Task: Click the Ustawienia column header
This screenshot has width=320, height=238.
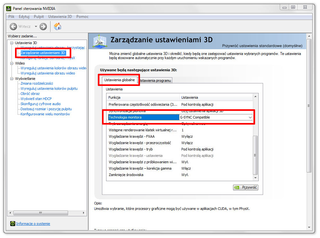Action: click(x=216, y=97)
